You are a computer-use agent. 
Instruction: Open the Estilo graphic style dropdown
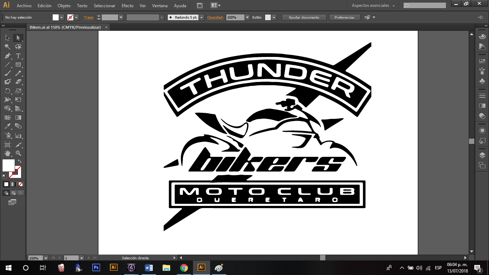click(274, 17)
